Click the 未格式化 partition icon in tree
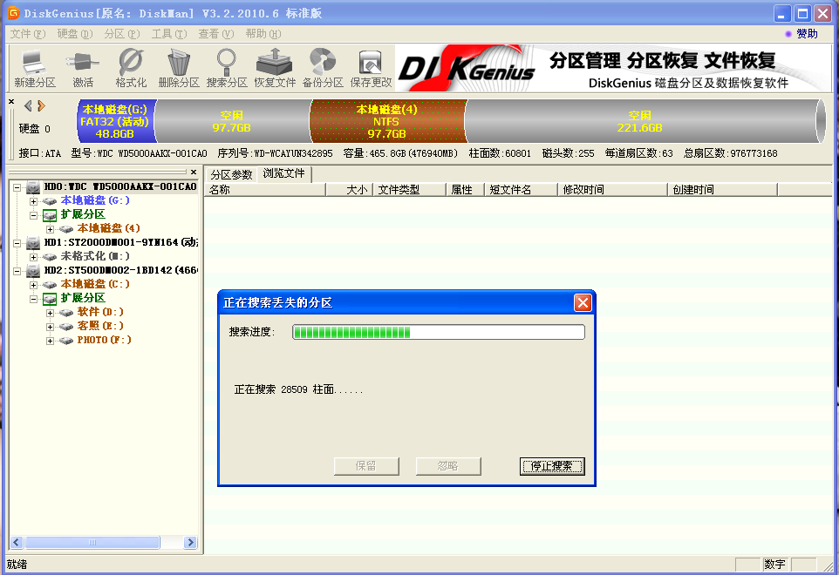The width and height of the screenshot is (839, 575). pos(50,256)
